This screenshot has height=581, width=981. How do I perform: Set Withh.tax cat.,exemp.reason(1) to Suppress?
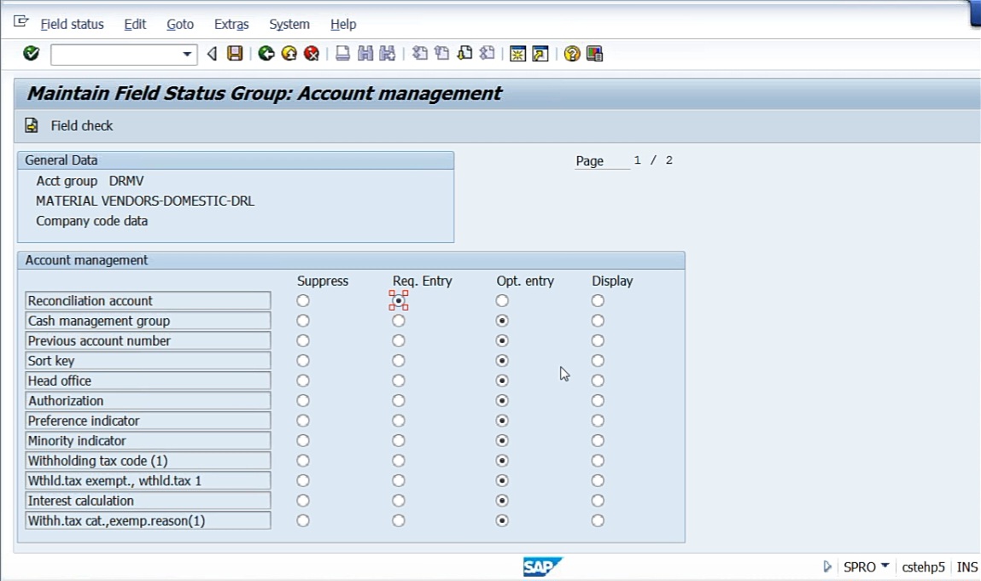point(303,521)
